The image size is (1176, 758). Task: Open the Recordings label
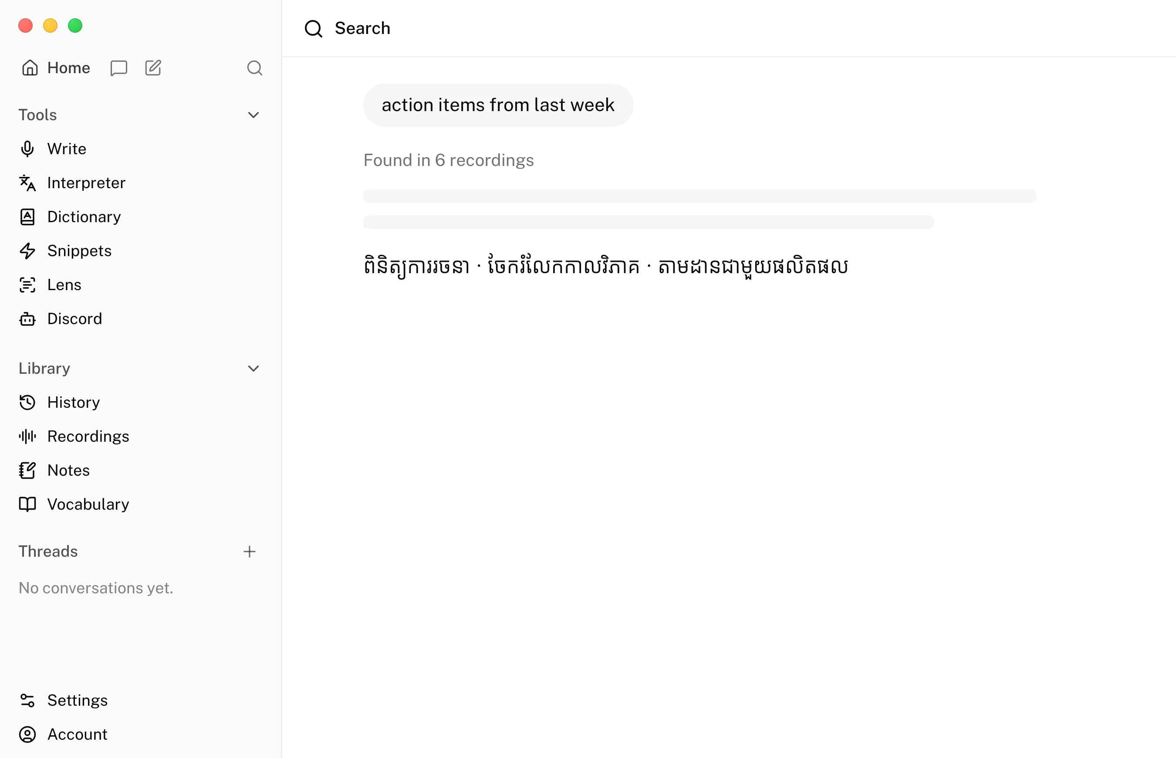coord(88,436)
